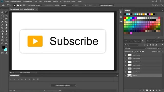Select the Dodge tool
This screenshot has width=164, height=92.
[2, 34]
